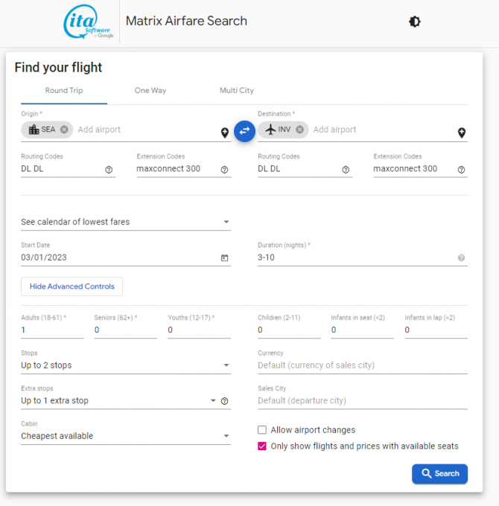The width and height of the screenshot is (499, 506).
Task: Switch to the One Way tab
Action: [150, 91]
